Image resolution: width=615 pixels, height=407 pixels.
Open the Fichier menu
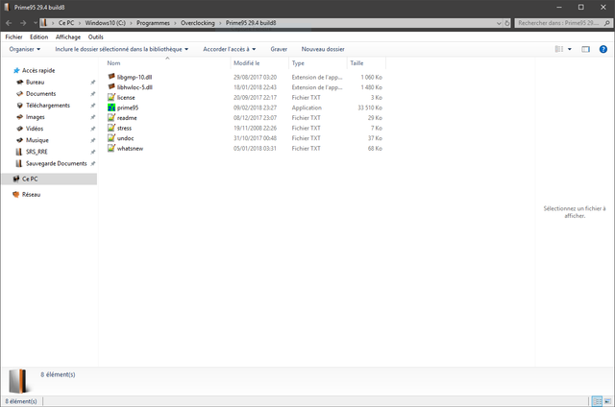[x=13, y=36]
